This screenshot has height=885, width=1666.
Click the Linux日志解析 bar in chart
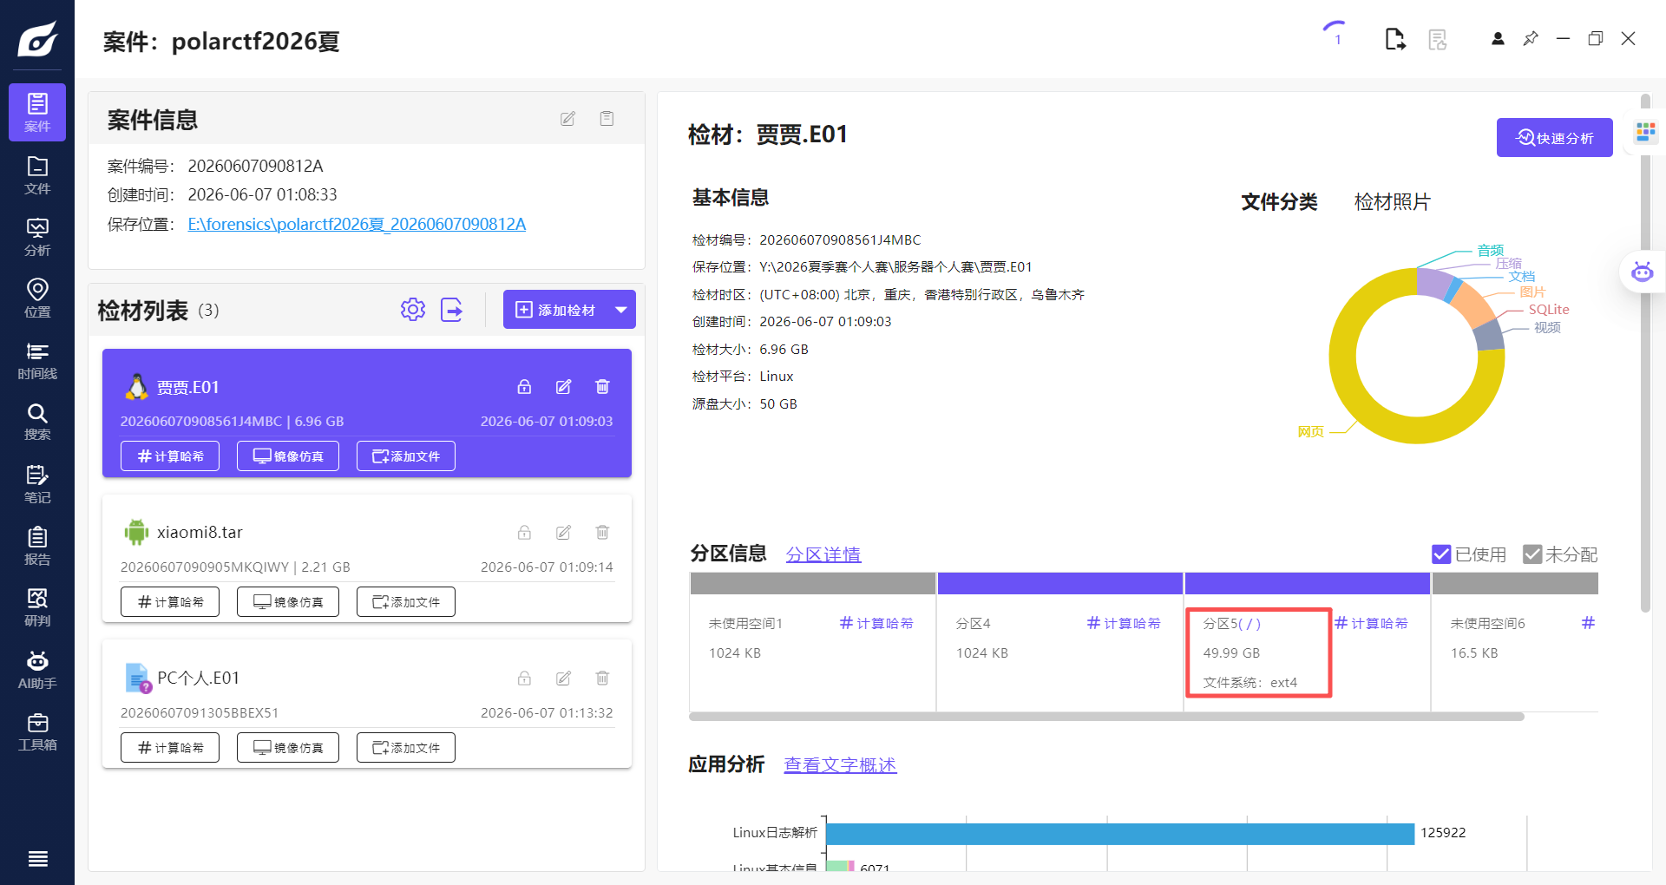(1120, 833)
